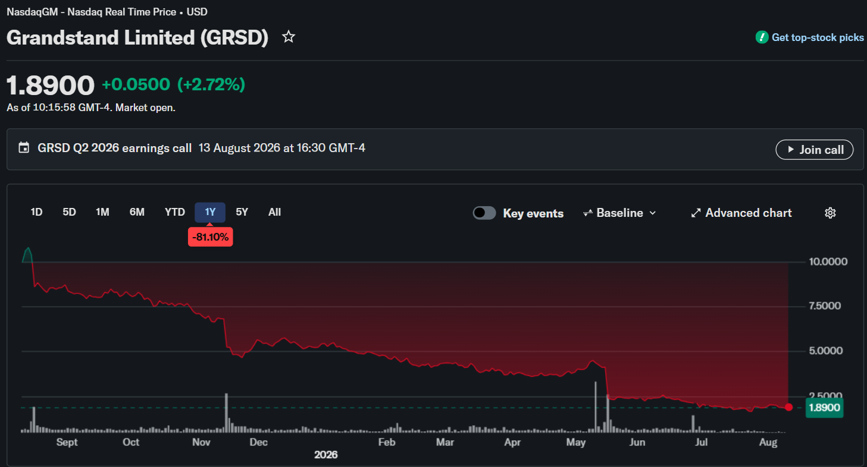Open chart settings gear icon
The height and width of the screenshot is (467, 867).
[830, 213]
